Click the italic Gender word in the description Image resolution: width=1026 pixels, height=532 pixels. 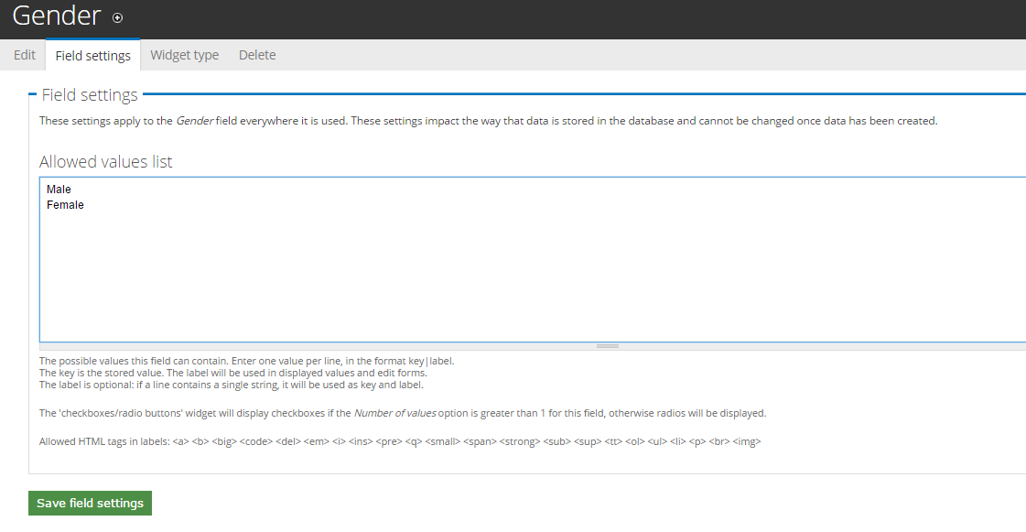point(194,121)
